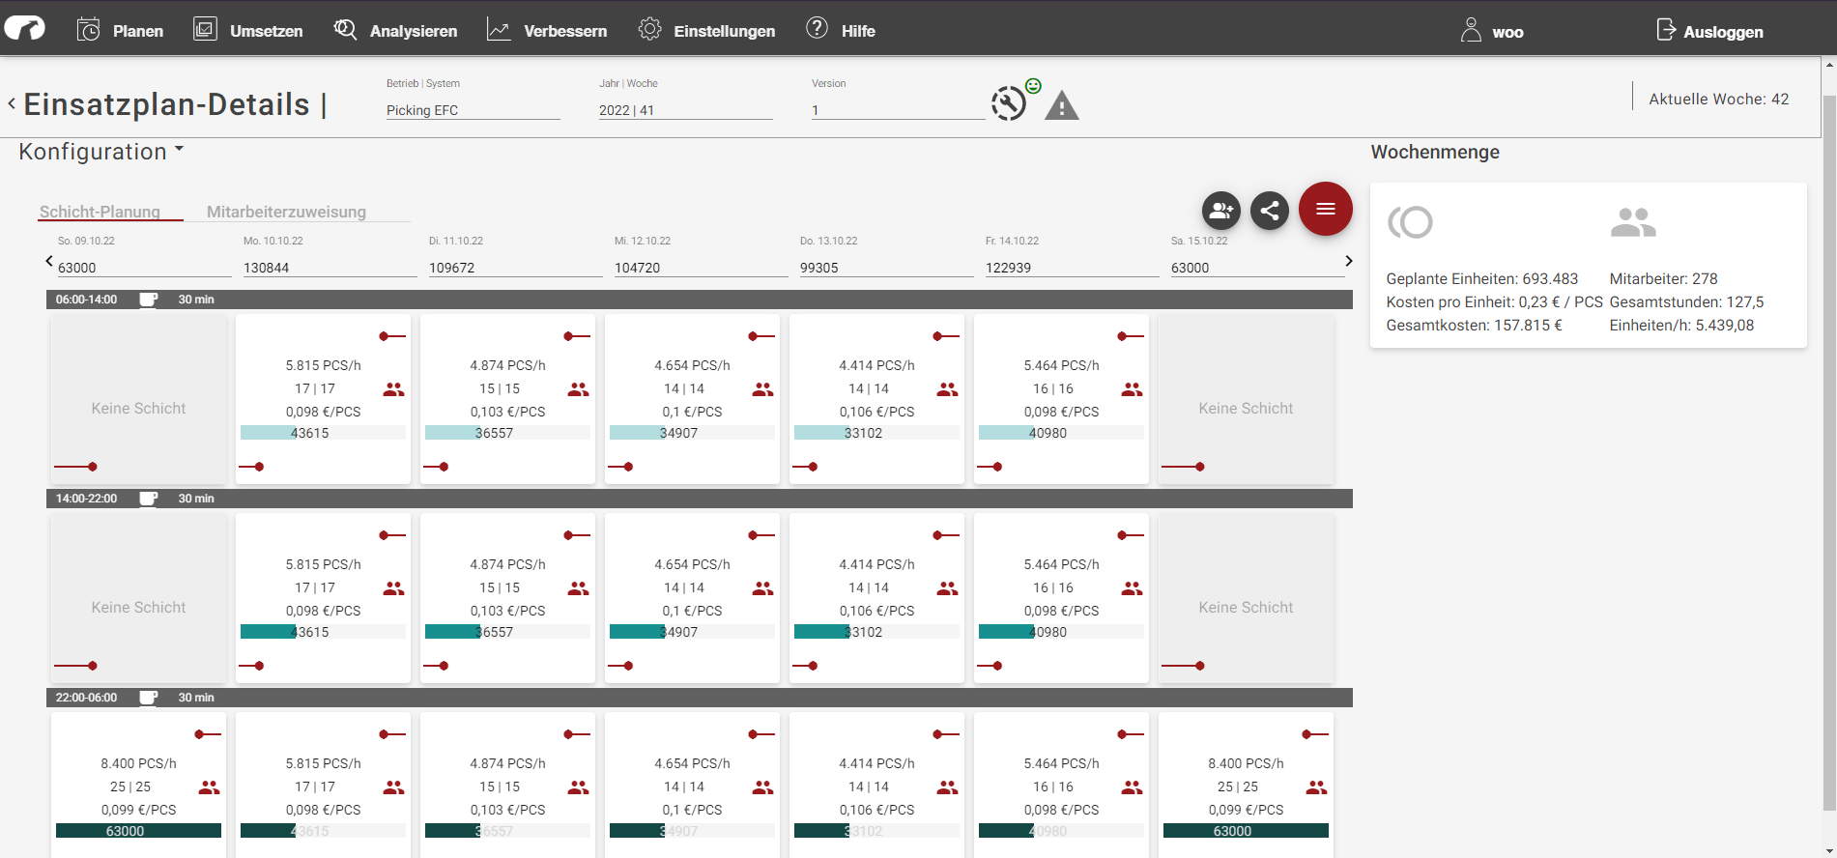The image size is (1837, 858).
Task: Switch to the Schicht-Planung tab
Action: click(100, 212)
